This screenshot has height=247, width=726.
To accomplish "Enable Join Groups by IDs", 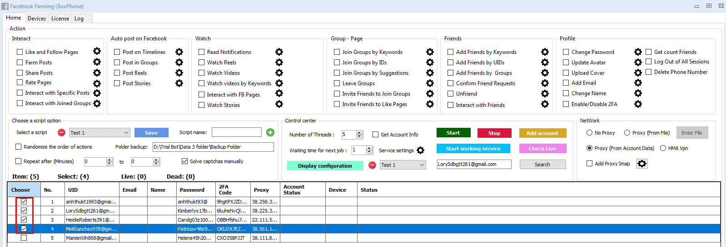I will (x=337, y=62).
